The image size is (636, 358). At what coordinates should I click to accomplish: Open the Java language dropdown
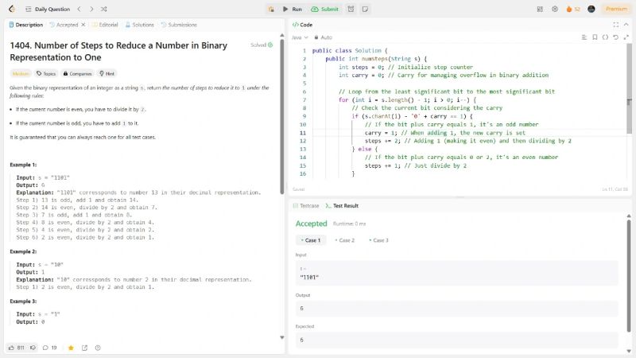tap(301, 37)
